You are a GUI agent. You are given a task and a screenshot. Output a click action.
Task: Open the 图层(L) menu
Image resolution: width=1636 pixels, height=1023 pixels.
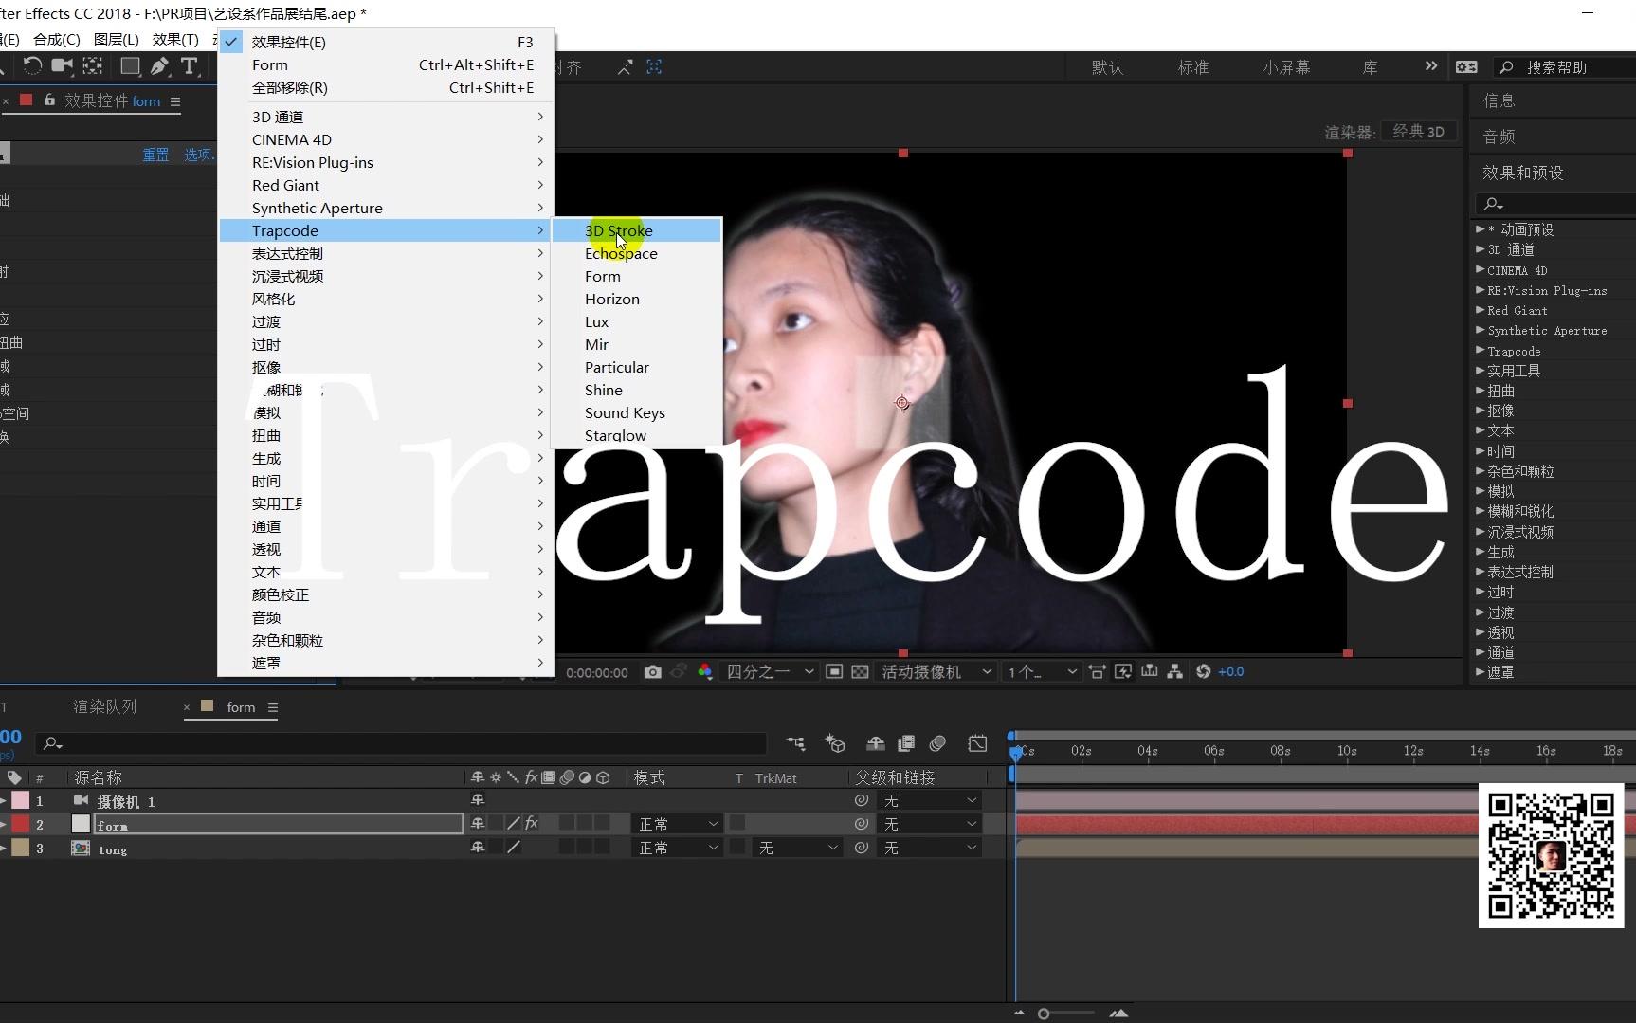(x=117, y=39)
